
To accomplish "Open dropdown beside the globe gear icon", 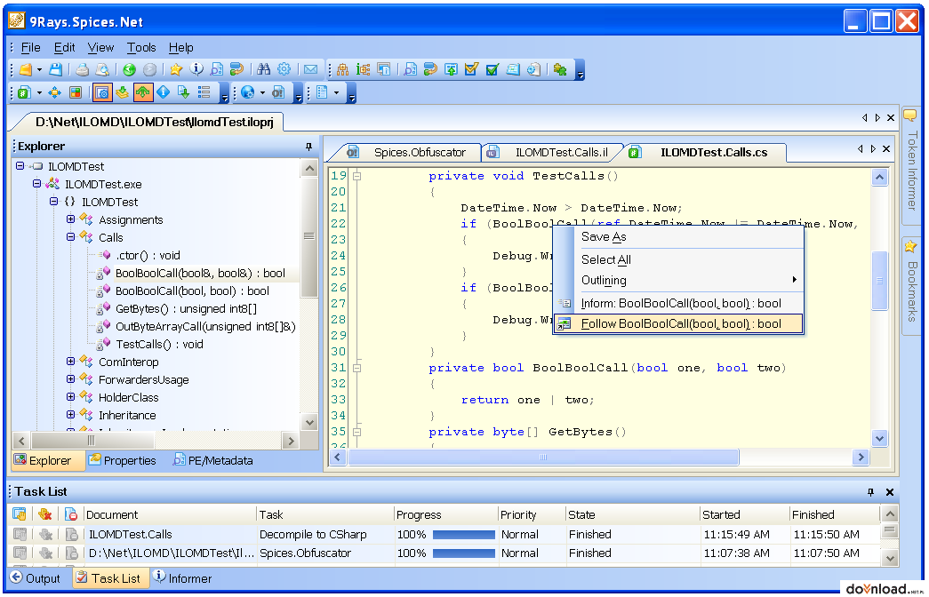I will coord(262,92).
